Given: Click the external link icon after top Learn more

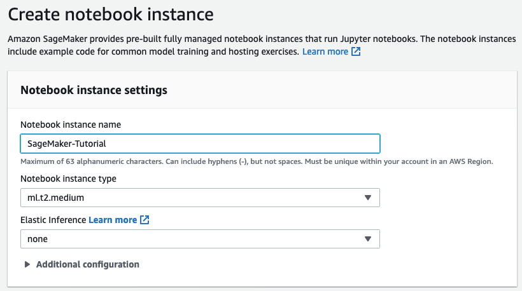Looking at the screenshot, I should pos(356,51).
